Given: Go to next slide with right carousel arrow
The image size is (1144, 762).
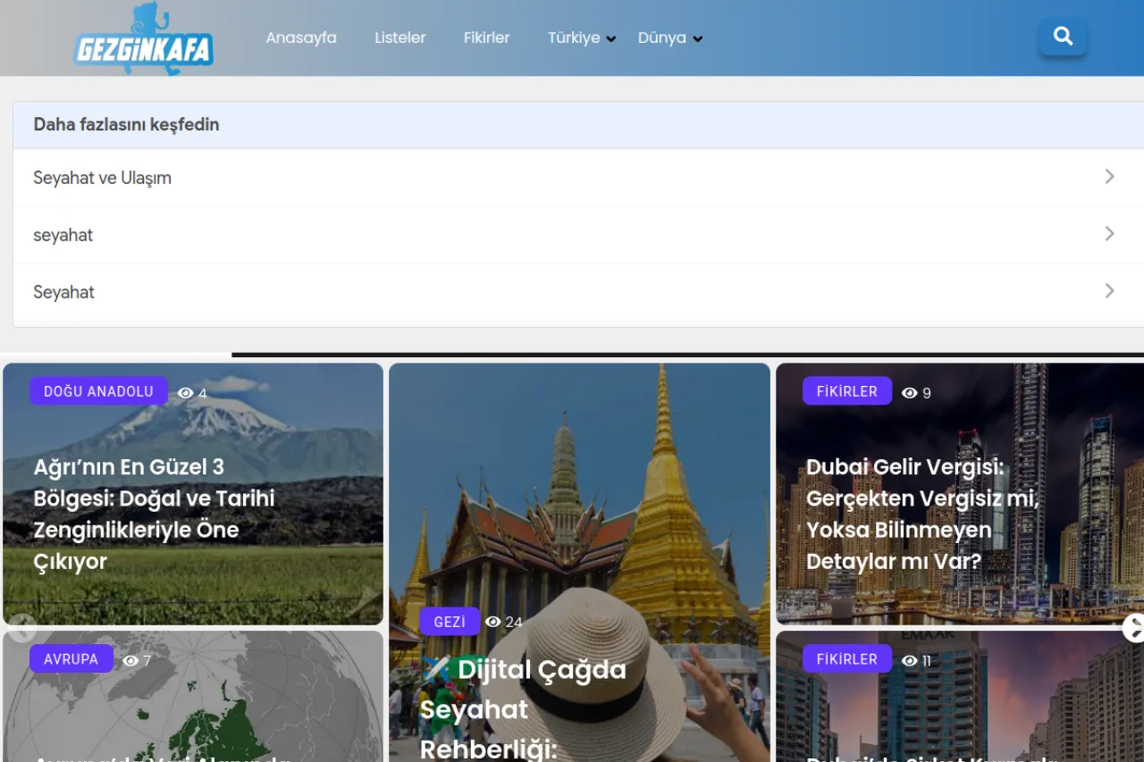Looking at the screenshot, I should pyautogui.click(x=1133, y=628).
